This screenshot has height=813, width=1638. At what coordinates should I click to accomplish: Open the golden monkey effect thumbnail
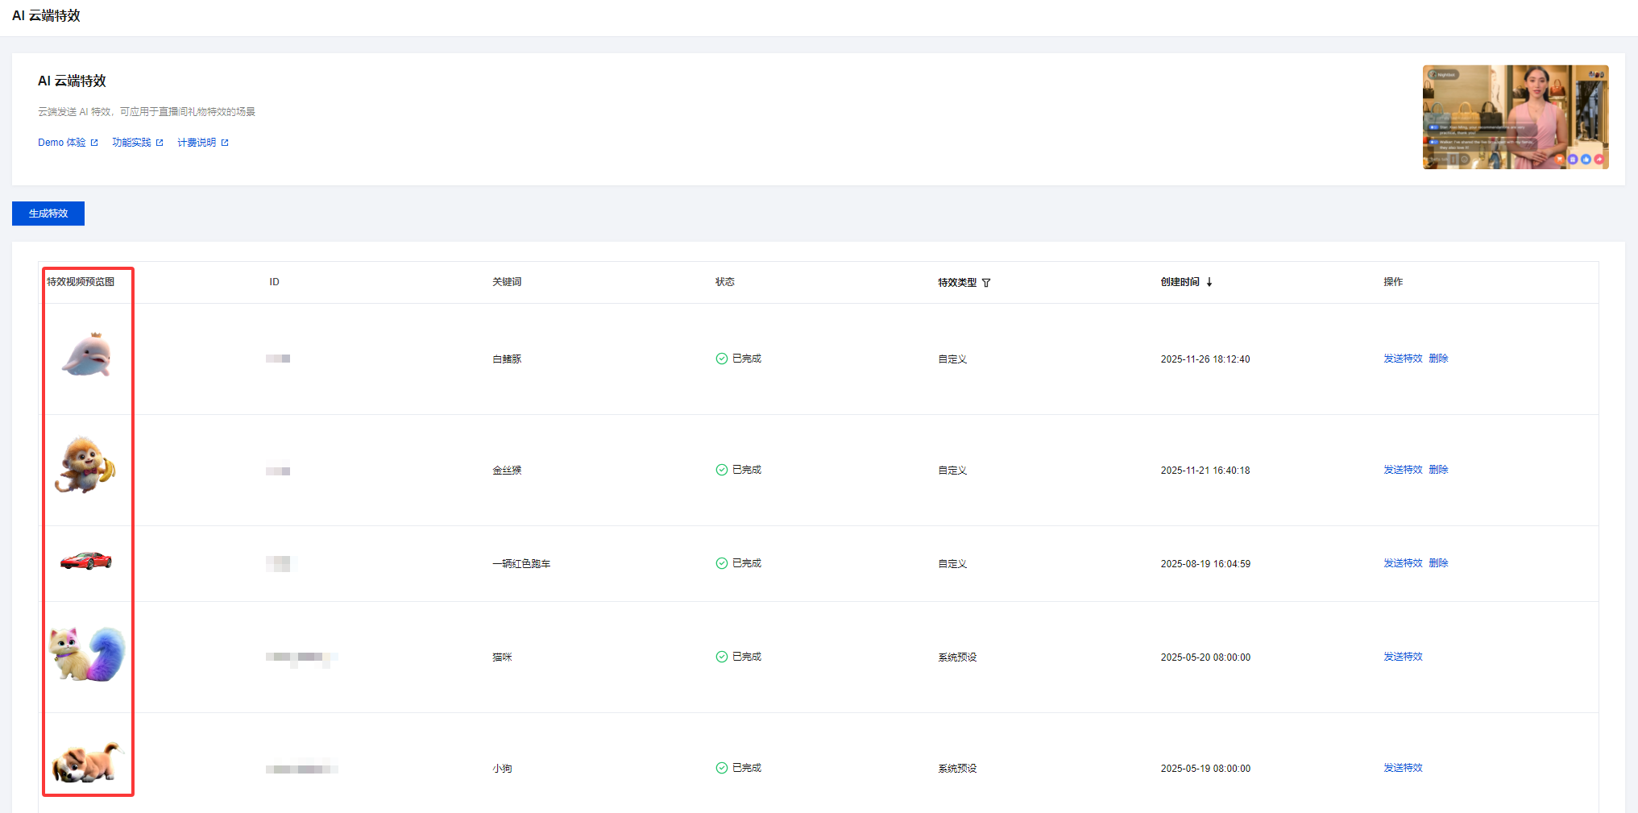click(85, 466)
